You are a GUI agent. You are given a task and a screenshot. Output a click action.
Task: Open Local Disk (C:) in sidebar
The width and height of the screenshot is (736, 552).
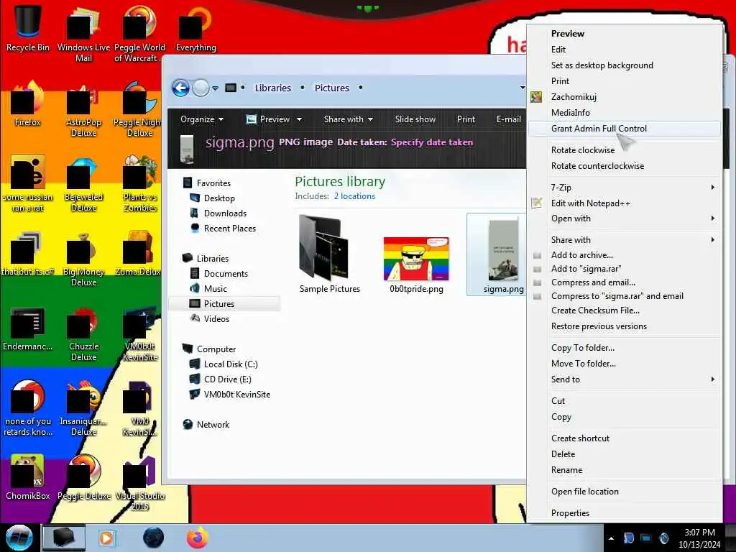pos(231,364)
